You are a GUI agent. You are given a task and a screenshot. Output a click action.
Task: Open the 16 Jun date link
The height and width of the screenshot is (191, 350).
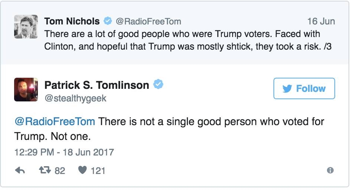pyautogui.click(x=321, y=21)
